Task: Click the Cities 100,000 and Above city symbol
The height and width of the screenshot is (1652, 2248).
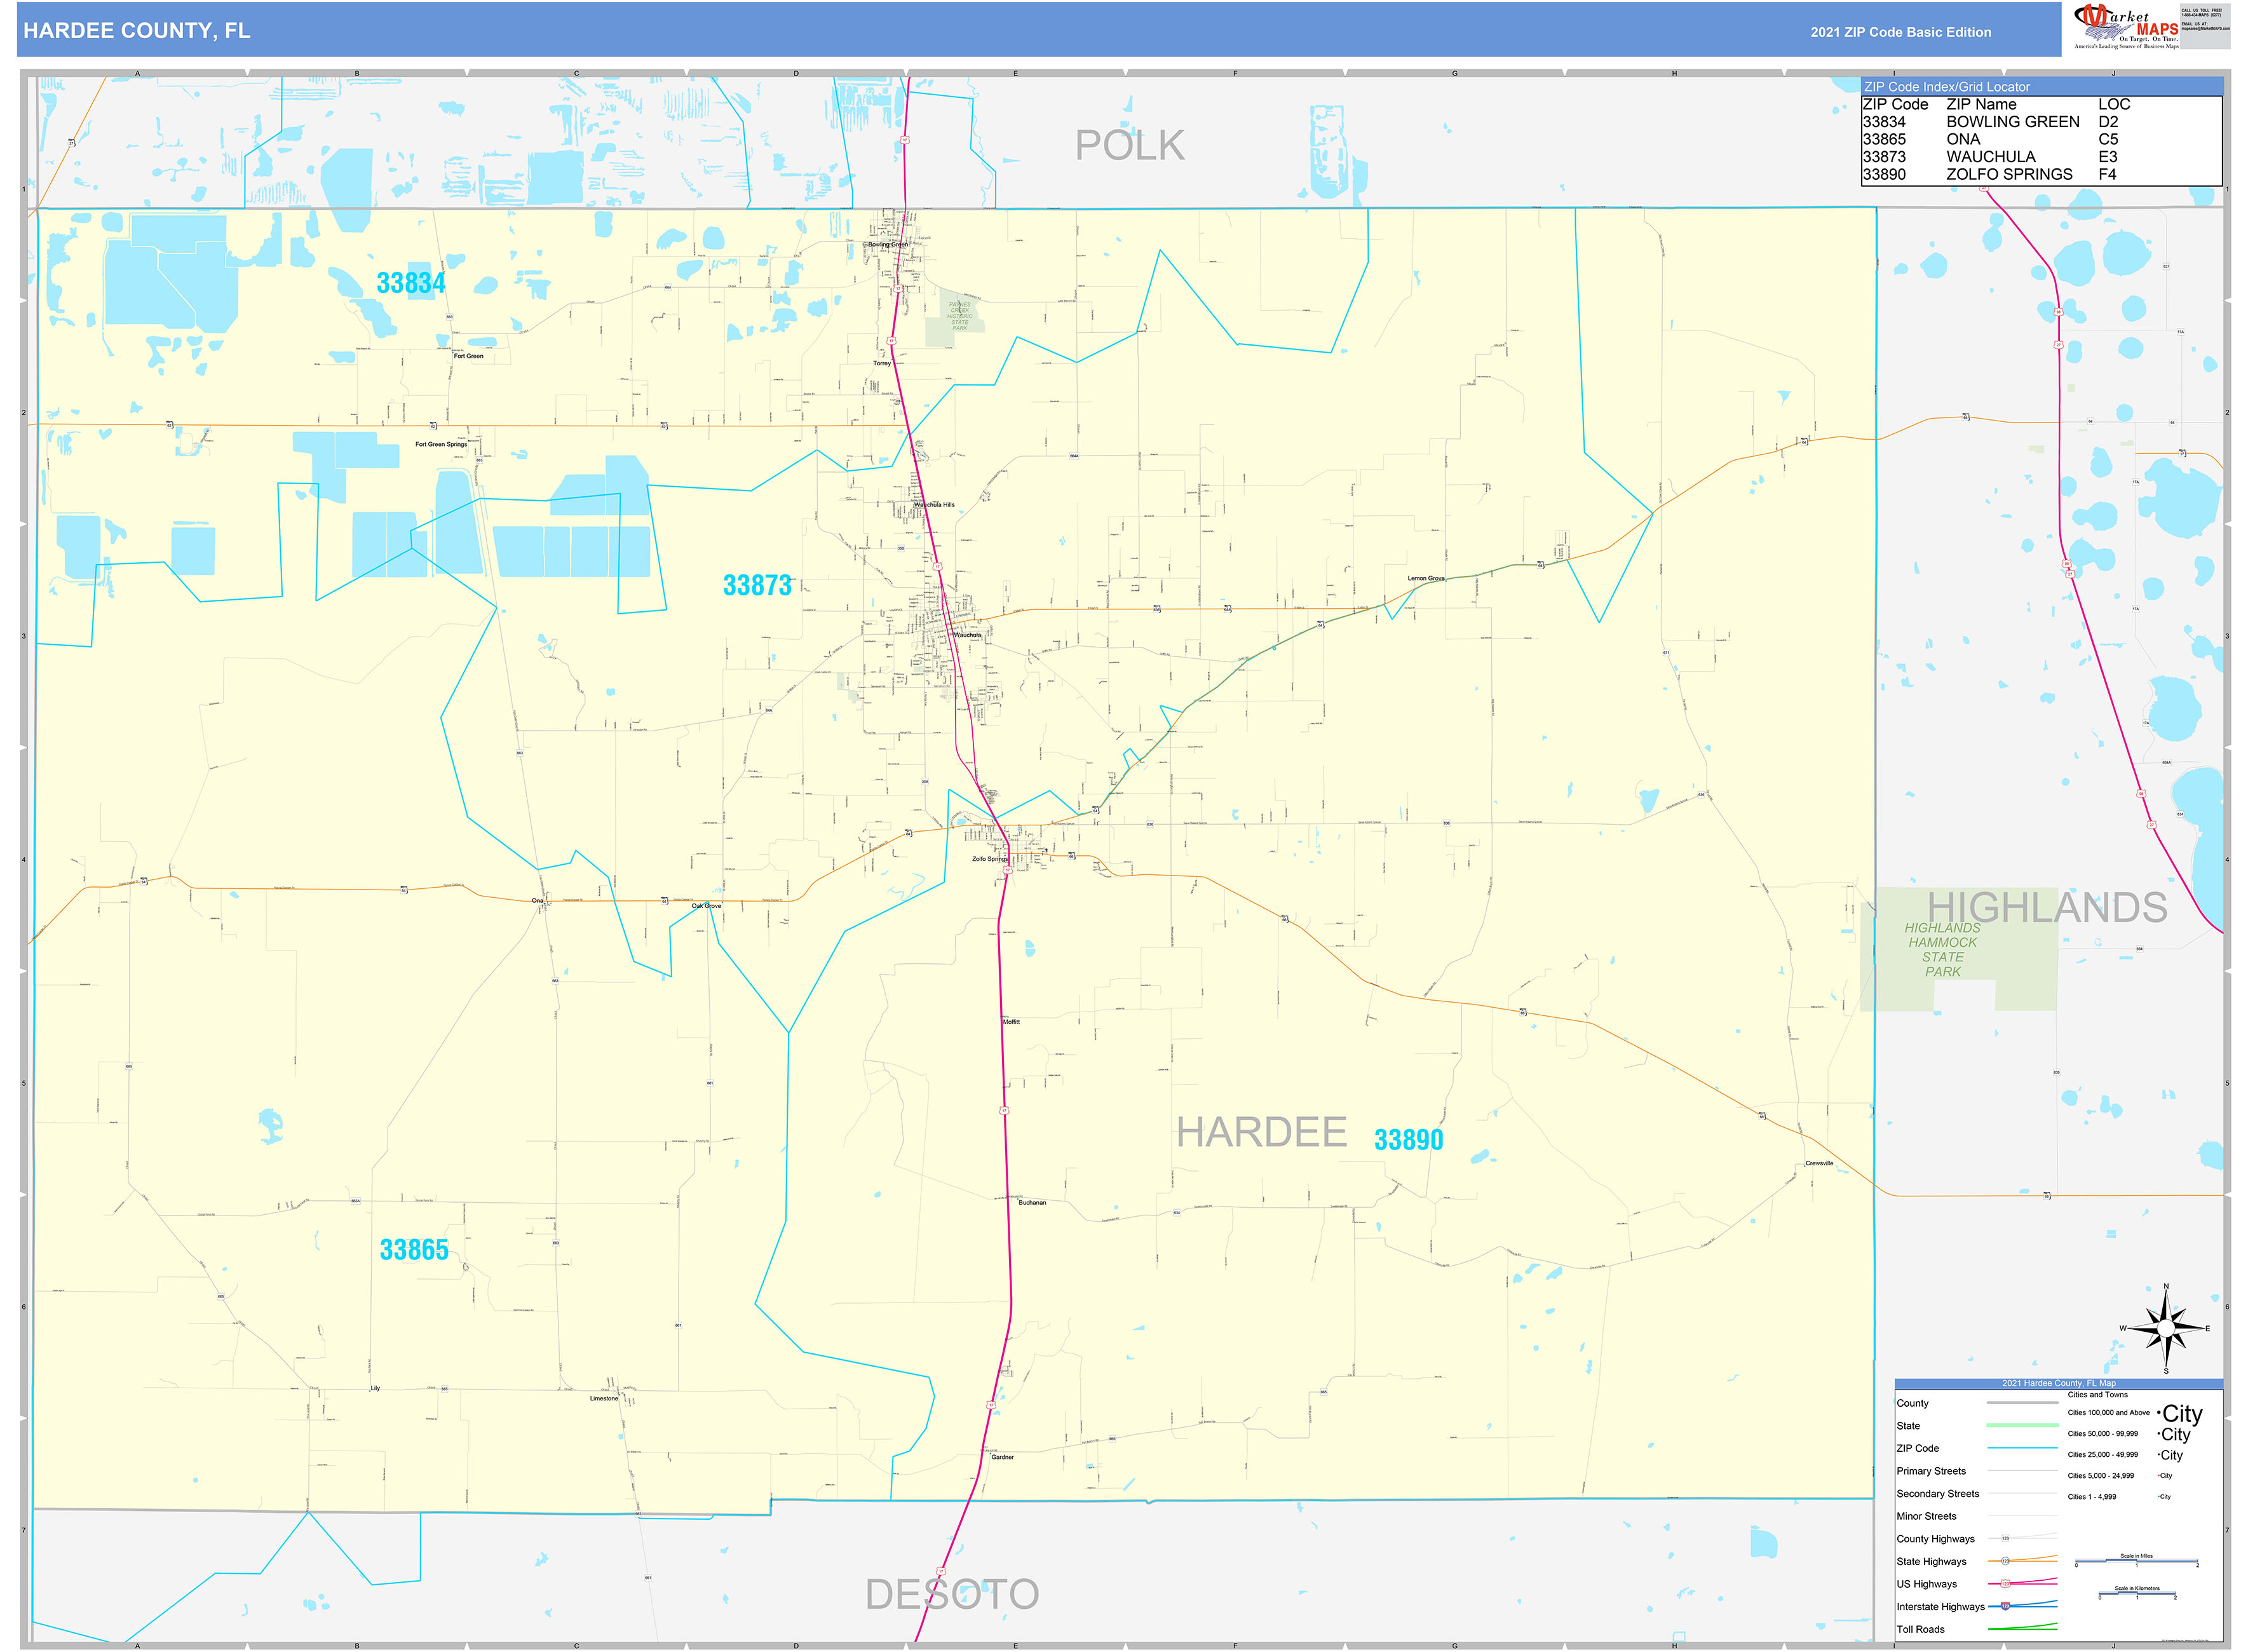Action: (x=2180, y=1414)
